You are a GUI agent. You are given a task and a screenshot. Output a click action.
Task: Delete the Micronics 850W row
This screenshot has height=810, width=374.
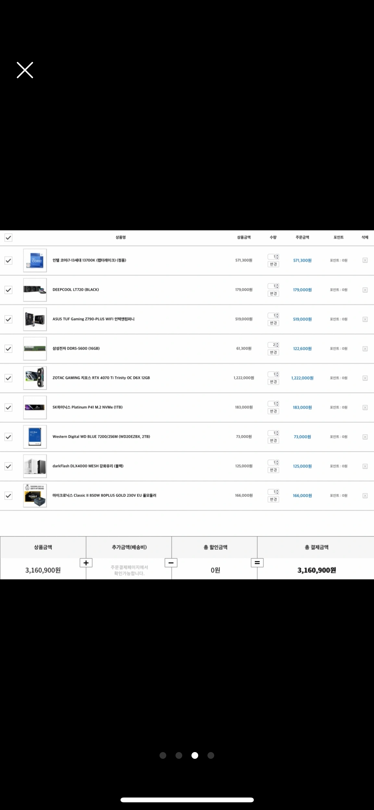coord(365,496)
